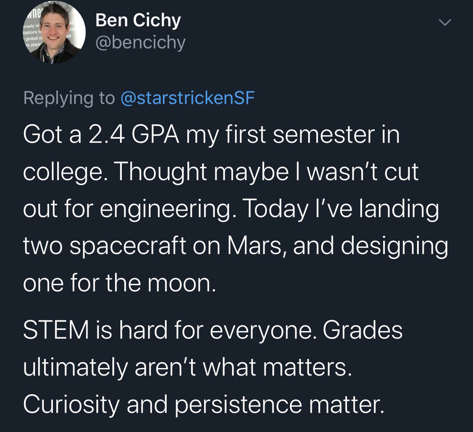This screenshot has width=473, height=432.
Task: Click the 'one for the moon.' line
Action: coord(119,283)
